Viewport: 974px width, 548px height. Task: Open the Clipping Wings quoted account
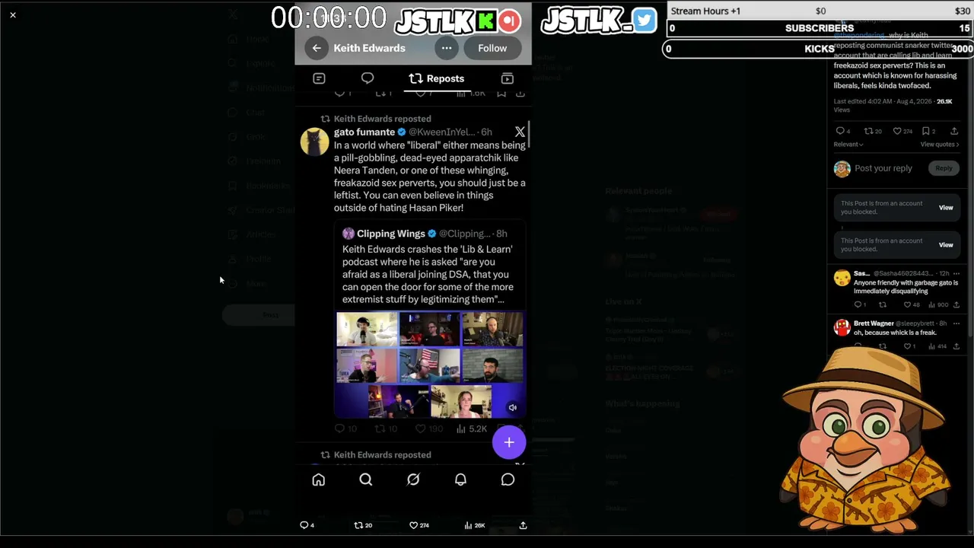[391, 234]
